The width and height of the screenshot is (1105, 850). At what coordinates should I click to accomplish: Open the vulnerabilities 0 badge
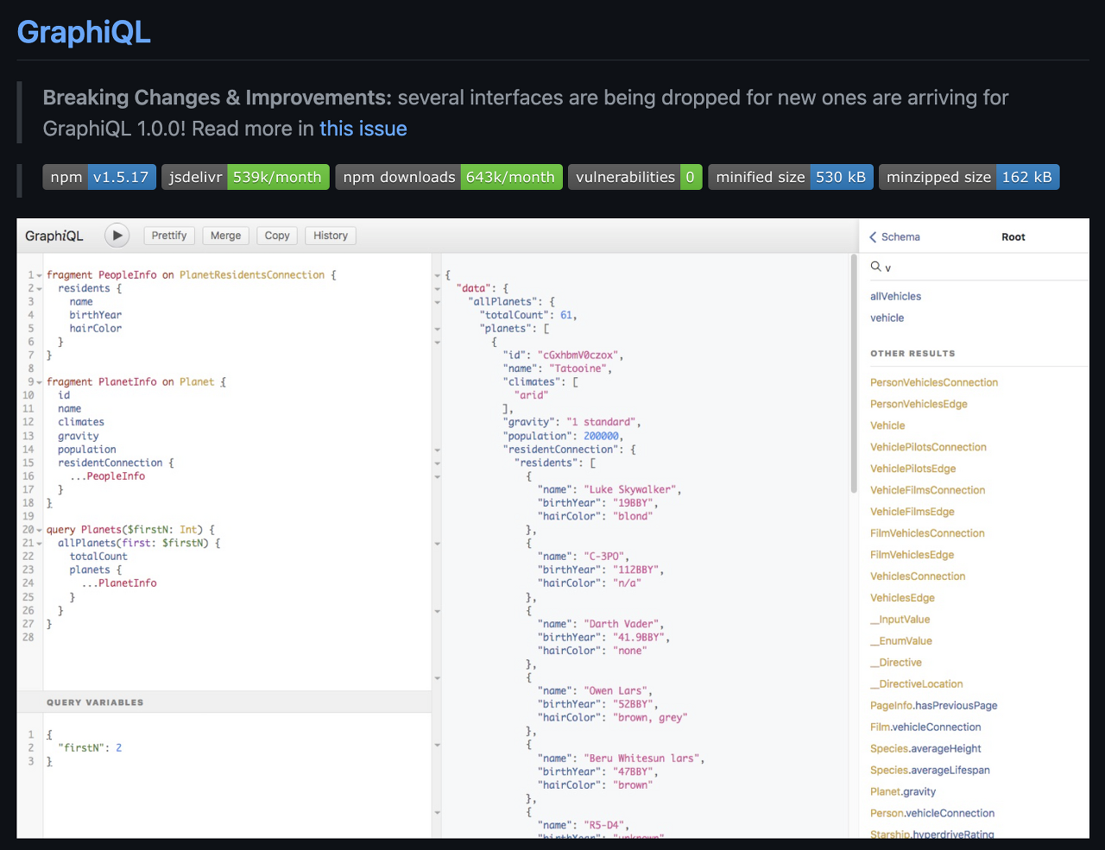[x=635, y=177]
